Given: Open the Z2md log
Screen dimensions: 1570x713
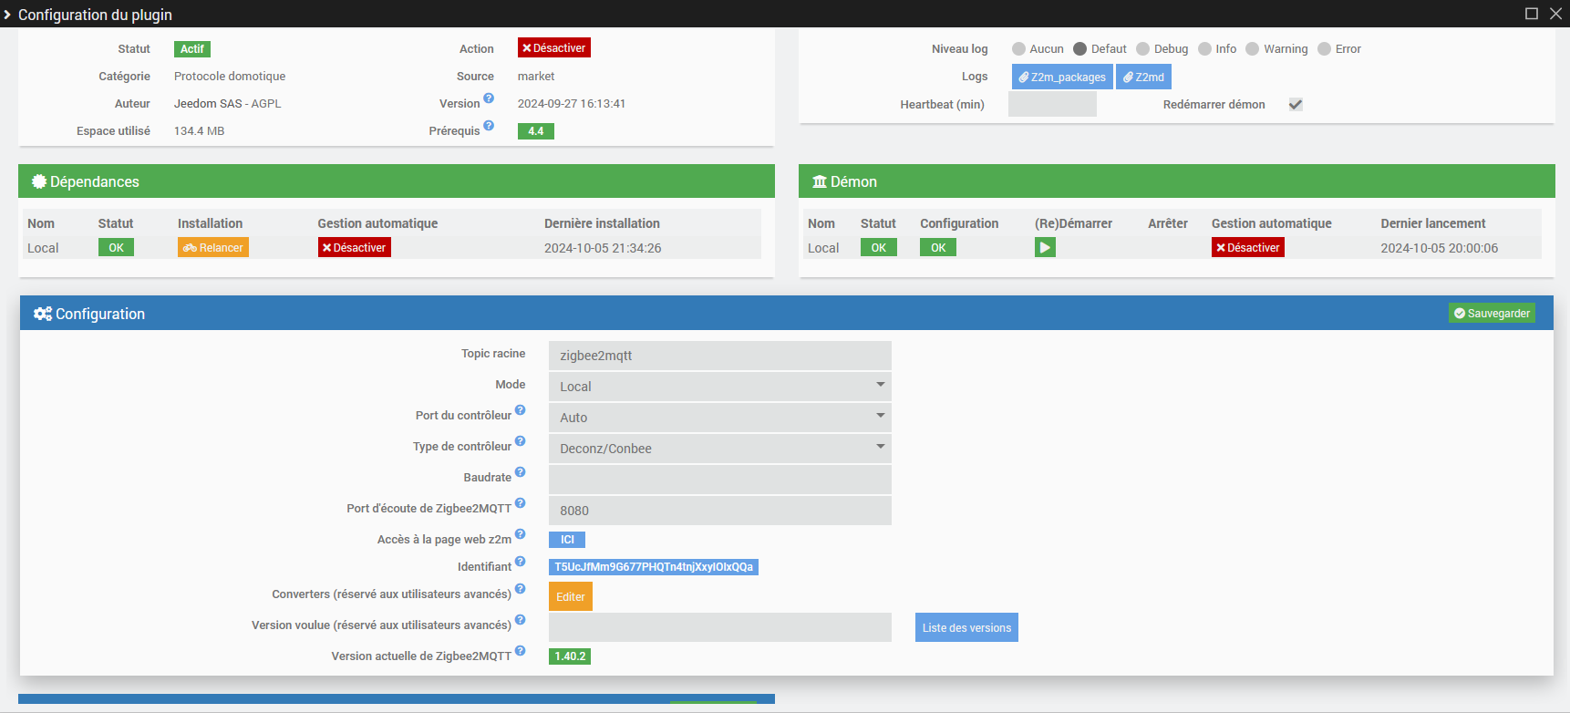Looking at the screenshot, I should pos(1143,77).
